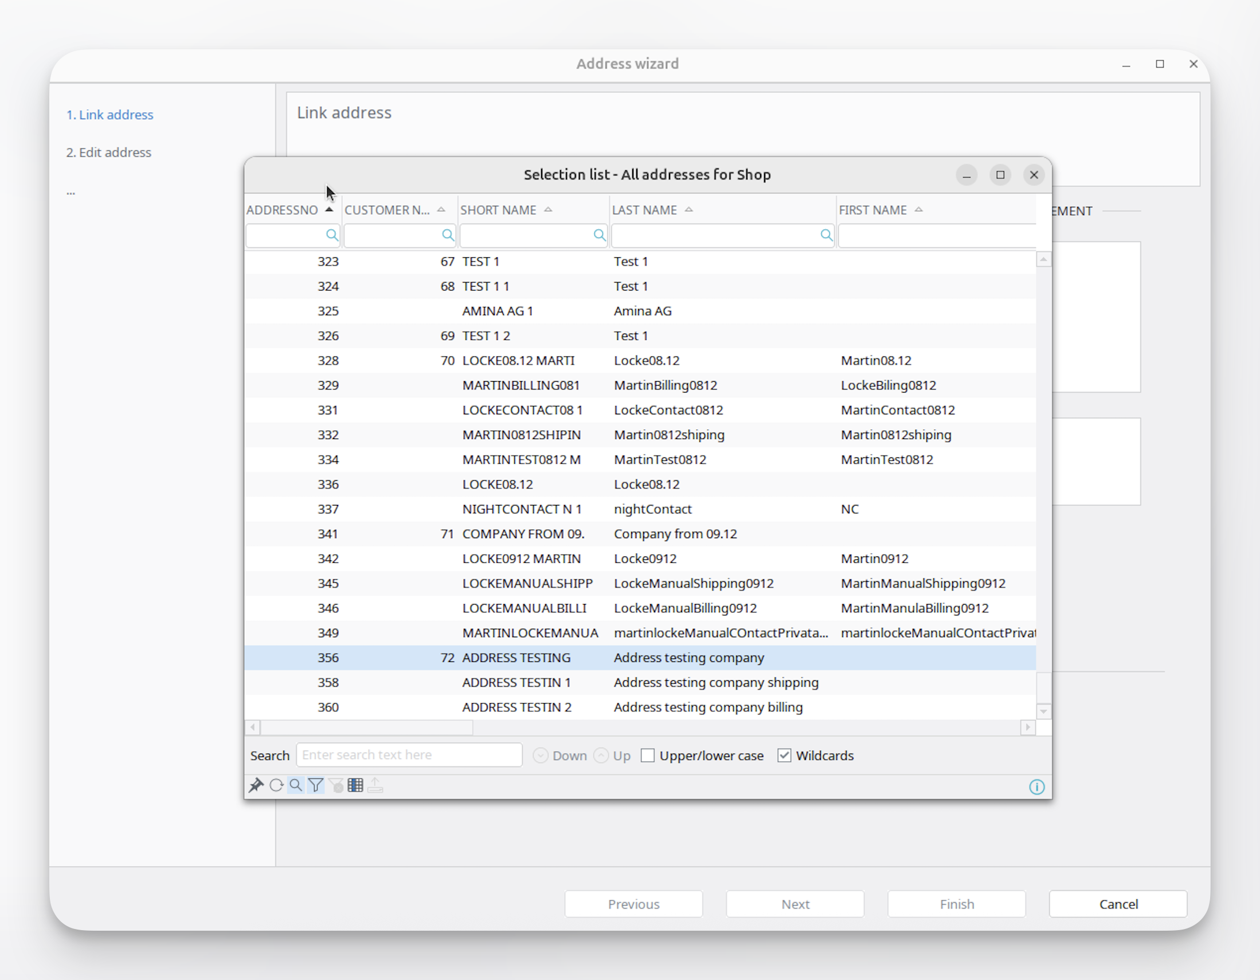Toggle the filter row funnel icon
This screenshot has height=980, width=1260.
click(316, 786)
